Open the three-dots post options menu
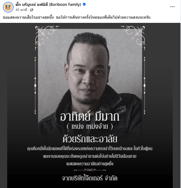 (x=172, y=7)
